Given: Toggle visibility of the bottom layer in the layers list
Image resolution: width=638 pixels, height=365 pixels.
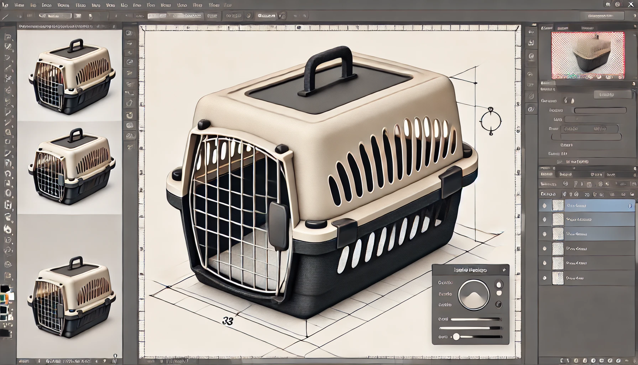Looking at the screenshot, I should point(544,278).
